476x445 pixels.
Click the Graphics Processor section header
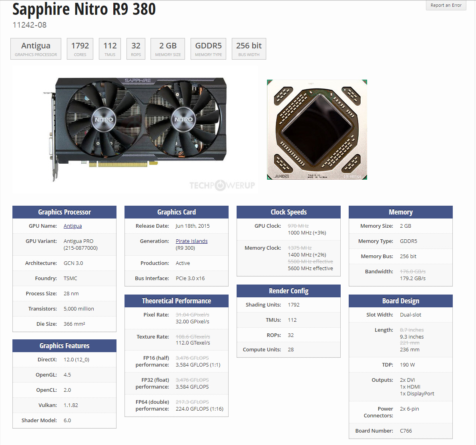(x=64, y=212)
